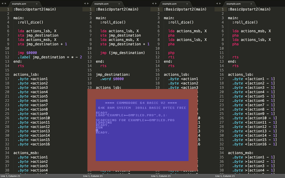The width and height of the screenshot is (285, 178).
Task: Click the 'COMMODORE 64 BASIC V2' header in emulator
Action: [141, 103]
